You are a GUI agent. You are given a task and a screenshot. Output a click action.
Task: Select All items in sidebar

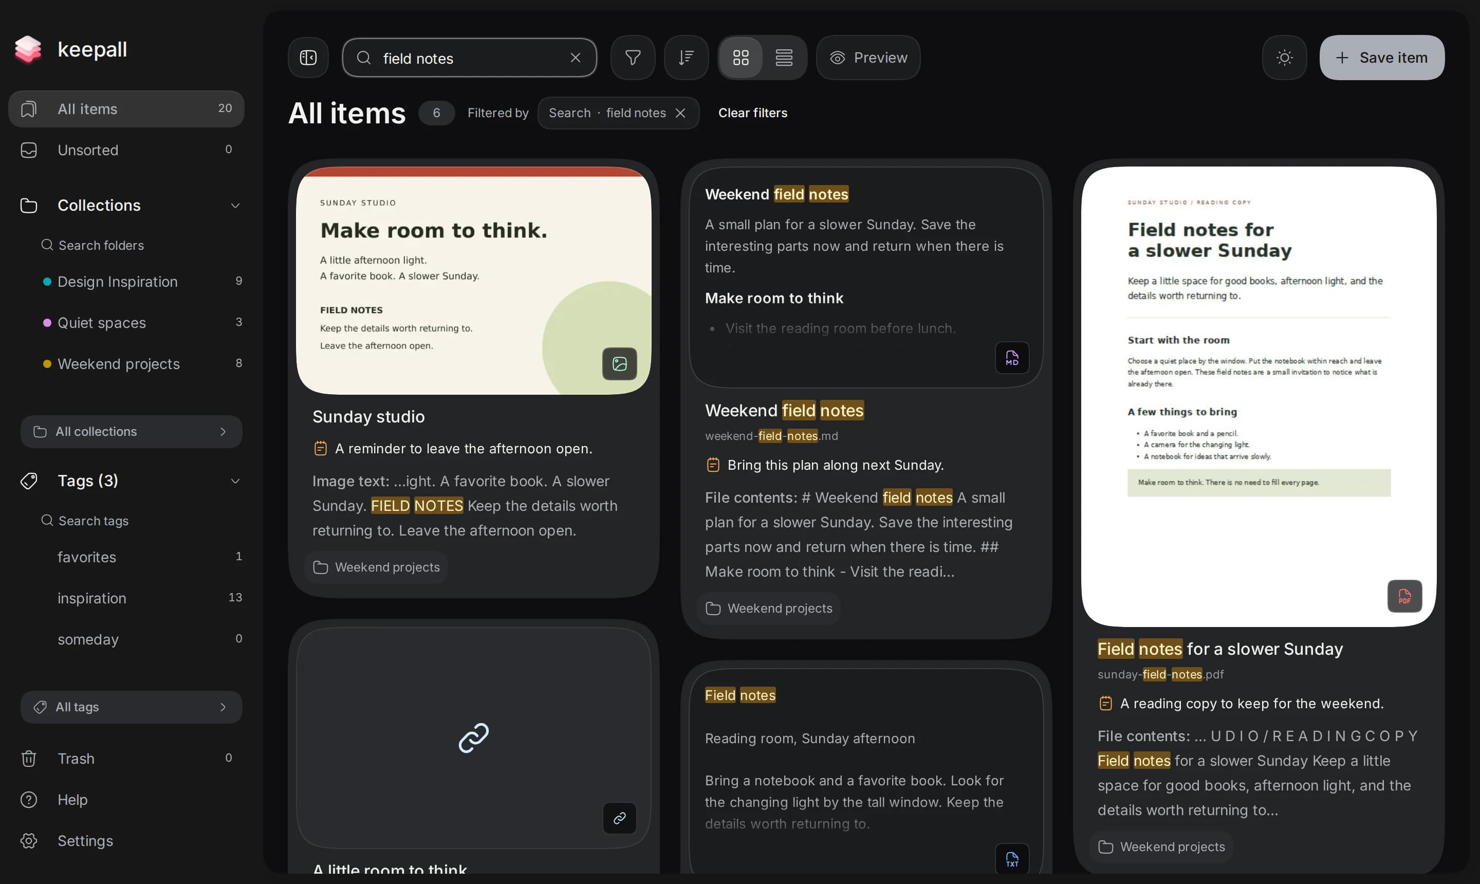coord(126,109)
